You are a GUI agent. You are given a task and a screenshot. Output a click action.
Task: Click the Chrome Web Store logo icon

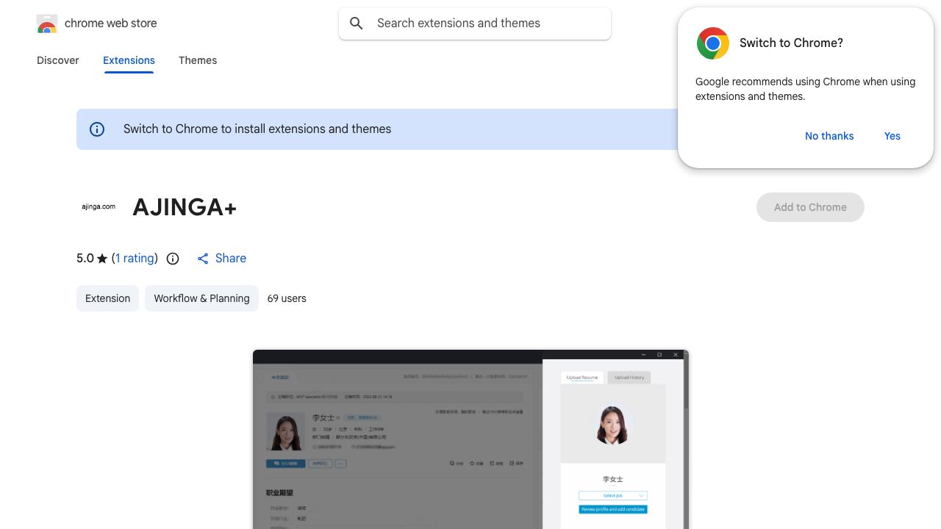47,24
